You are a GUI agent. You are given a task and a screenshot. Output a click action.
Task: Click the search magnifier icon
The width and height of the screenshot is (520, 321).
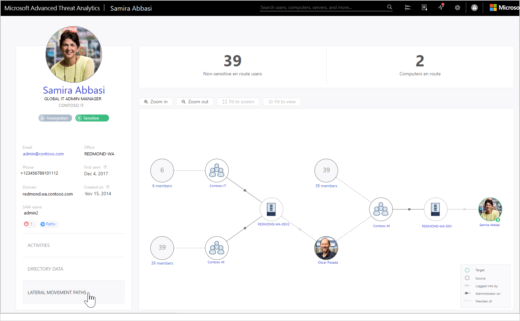(x=389, y=7)
